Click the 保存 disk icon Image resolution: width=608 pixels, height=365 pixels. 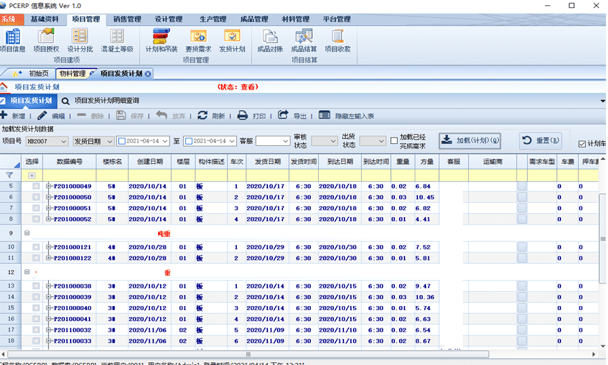121,115
